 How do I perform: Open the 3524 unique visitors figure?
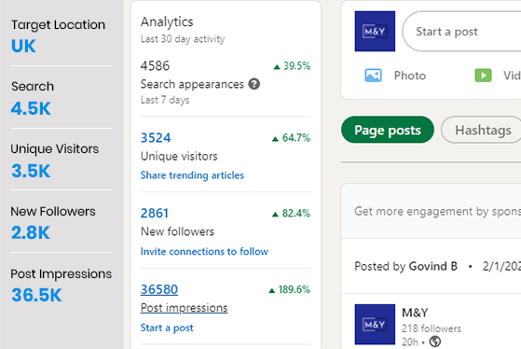pyautogui.click(x=156, y=138)
